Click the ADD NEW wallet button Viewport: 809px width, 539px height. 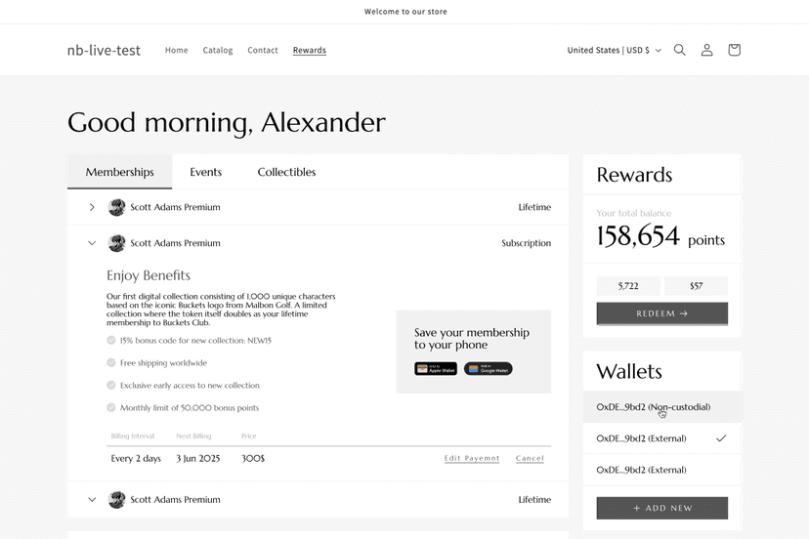click(661, 508)
